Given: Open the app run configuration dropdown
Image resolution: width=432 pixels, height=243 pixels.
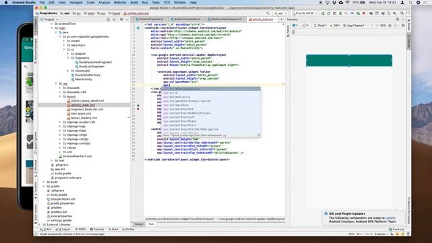Looking at the screenshot, I should pos(281,13).
